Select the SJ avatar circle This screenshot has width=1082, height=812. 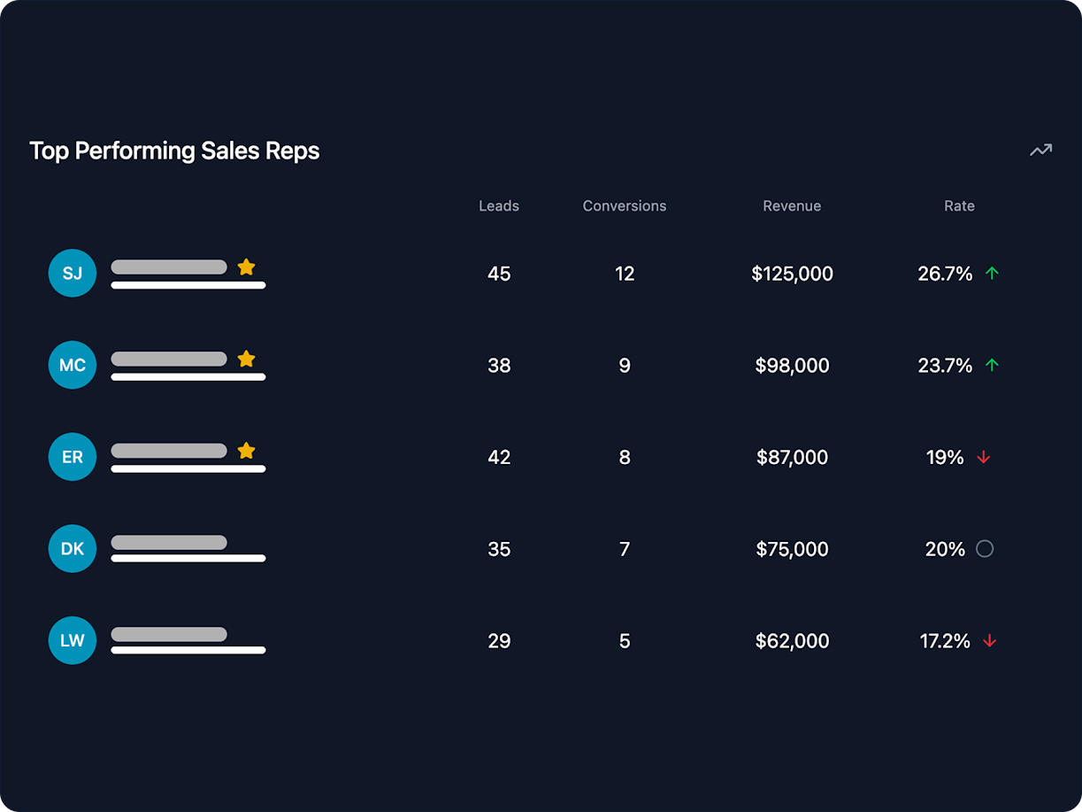[x=72, y=273]
